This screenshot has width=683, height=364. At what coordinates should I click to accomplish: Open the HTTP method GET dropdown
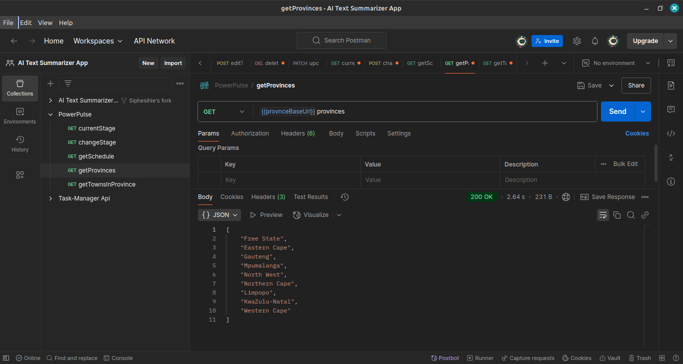[x=224, y=111]
